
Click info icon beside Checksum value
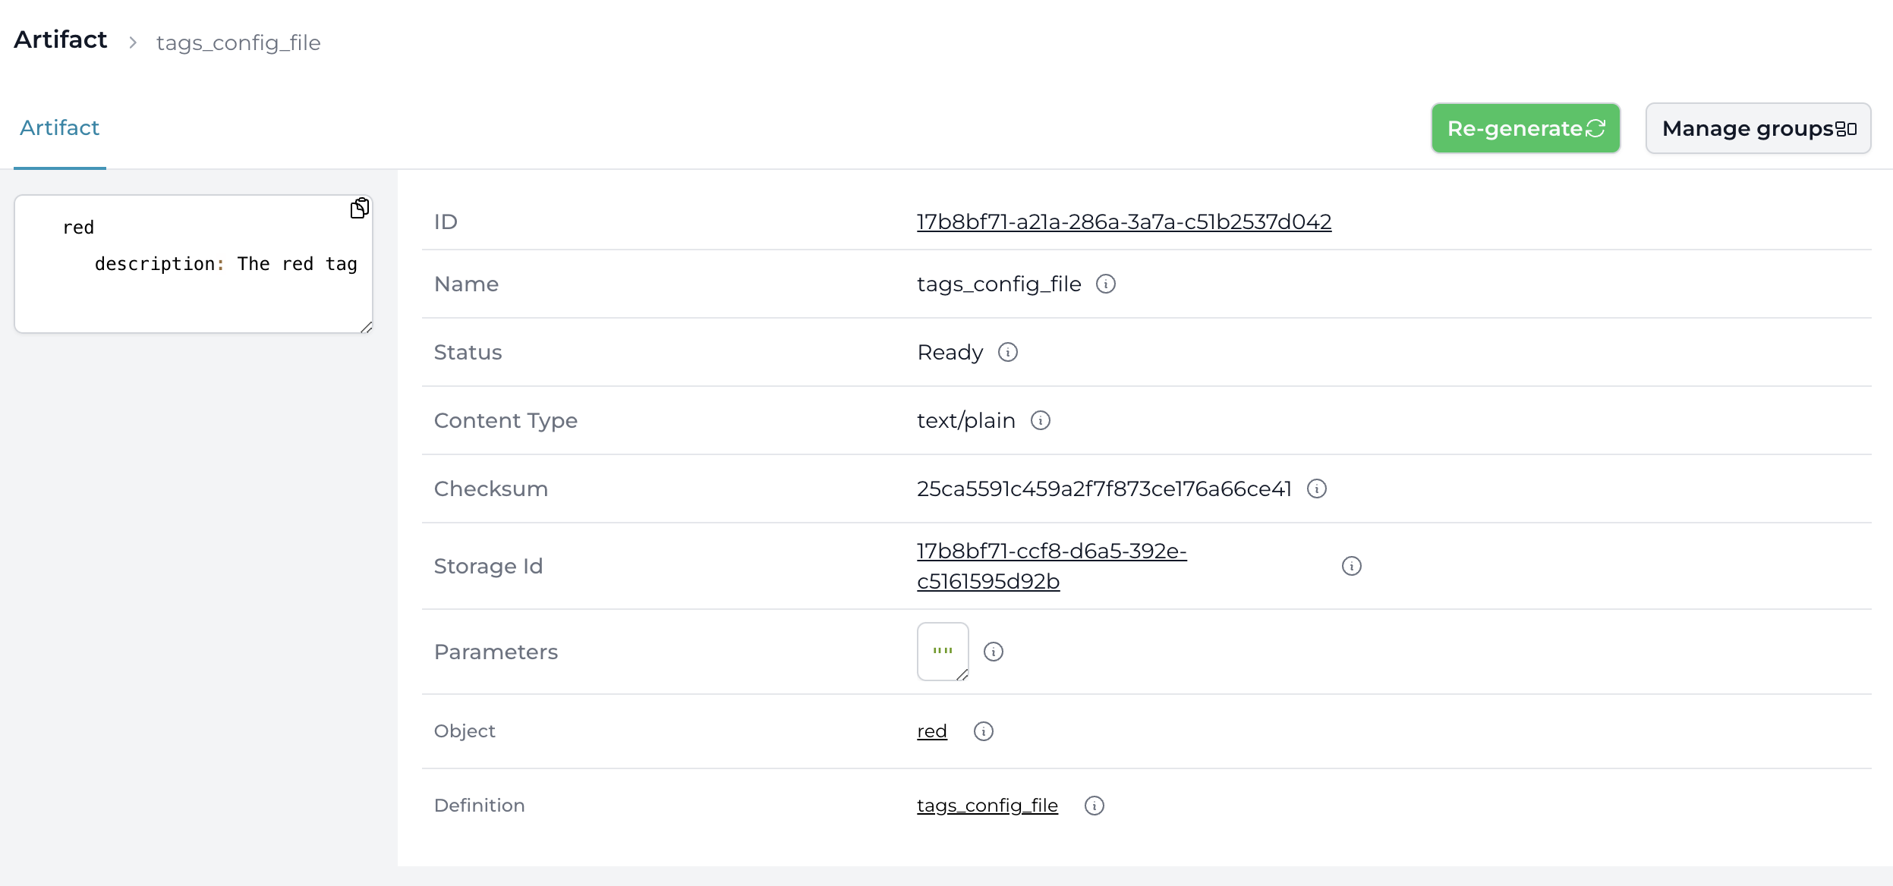pos(1316,489)
